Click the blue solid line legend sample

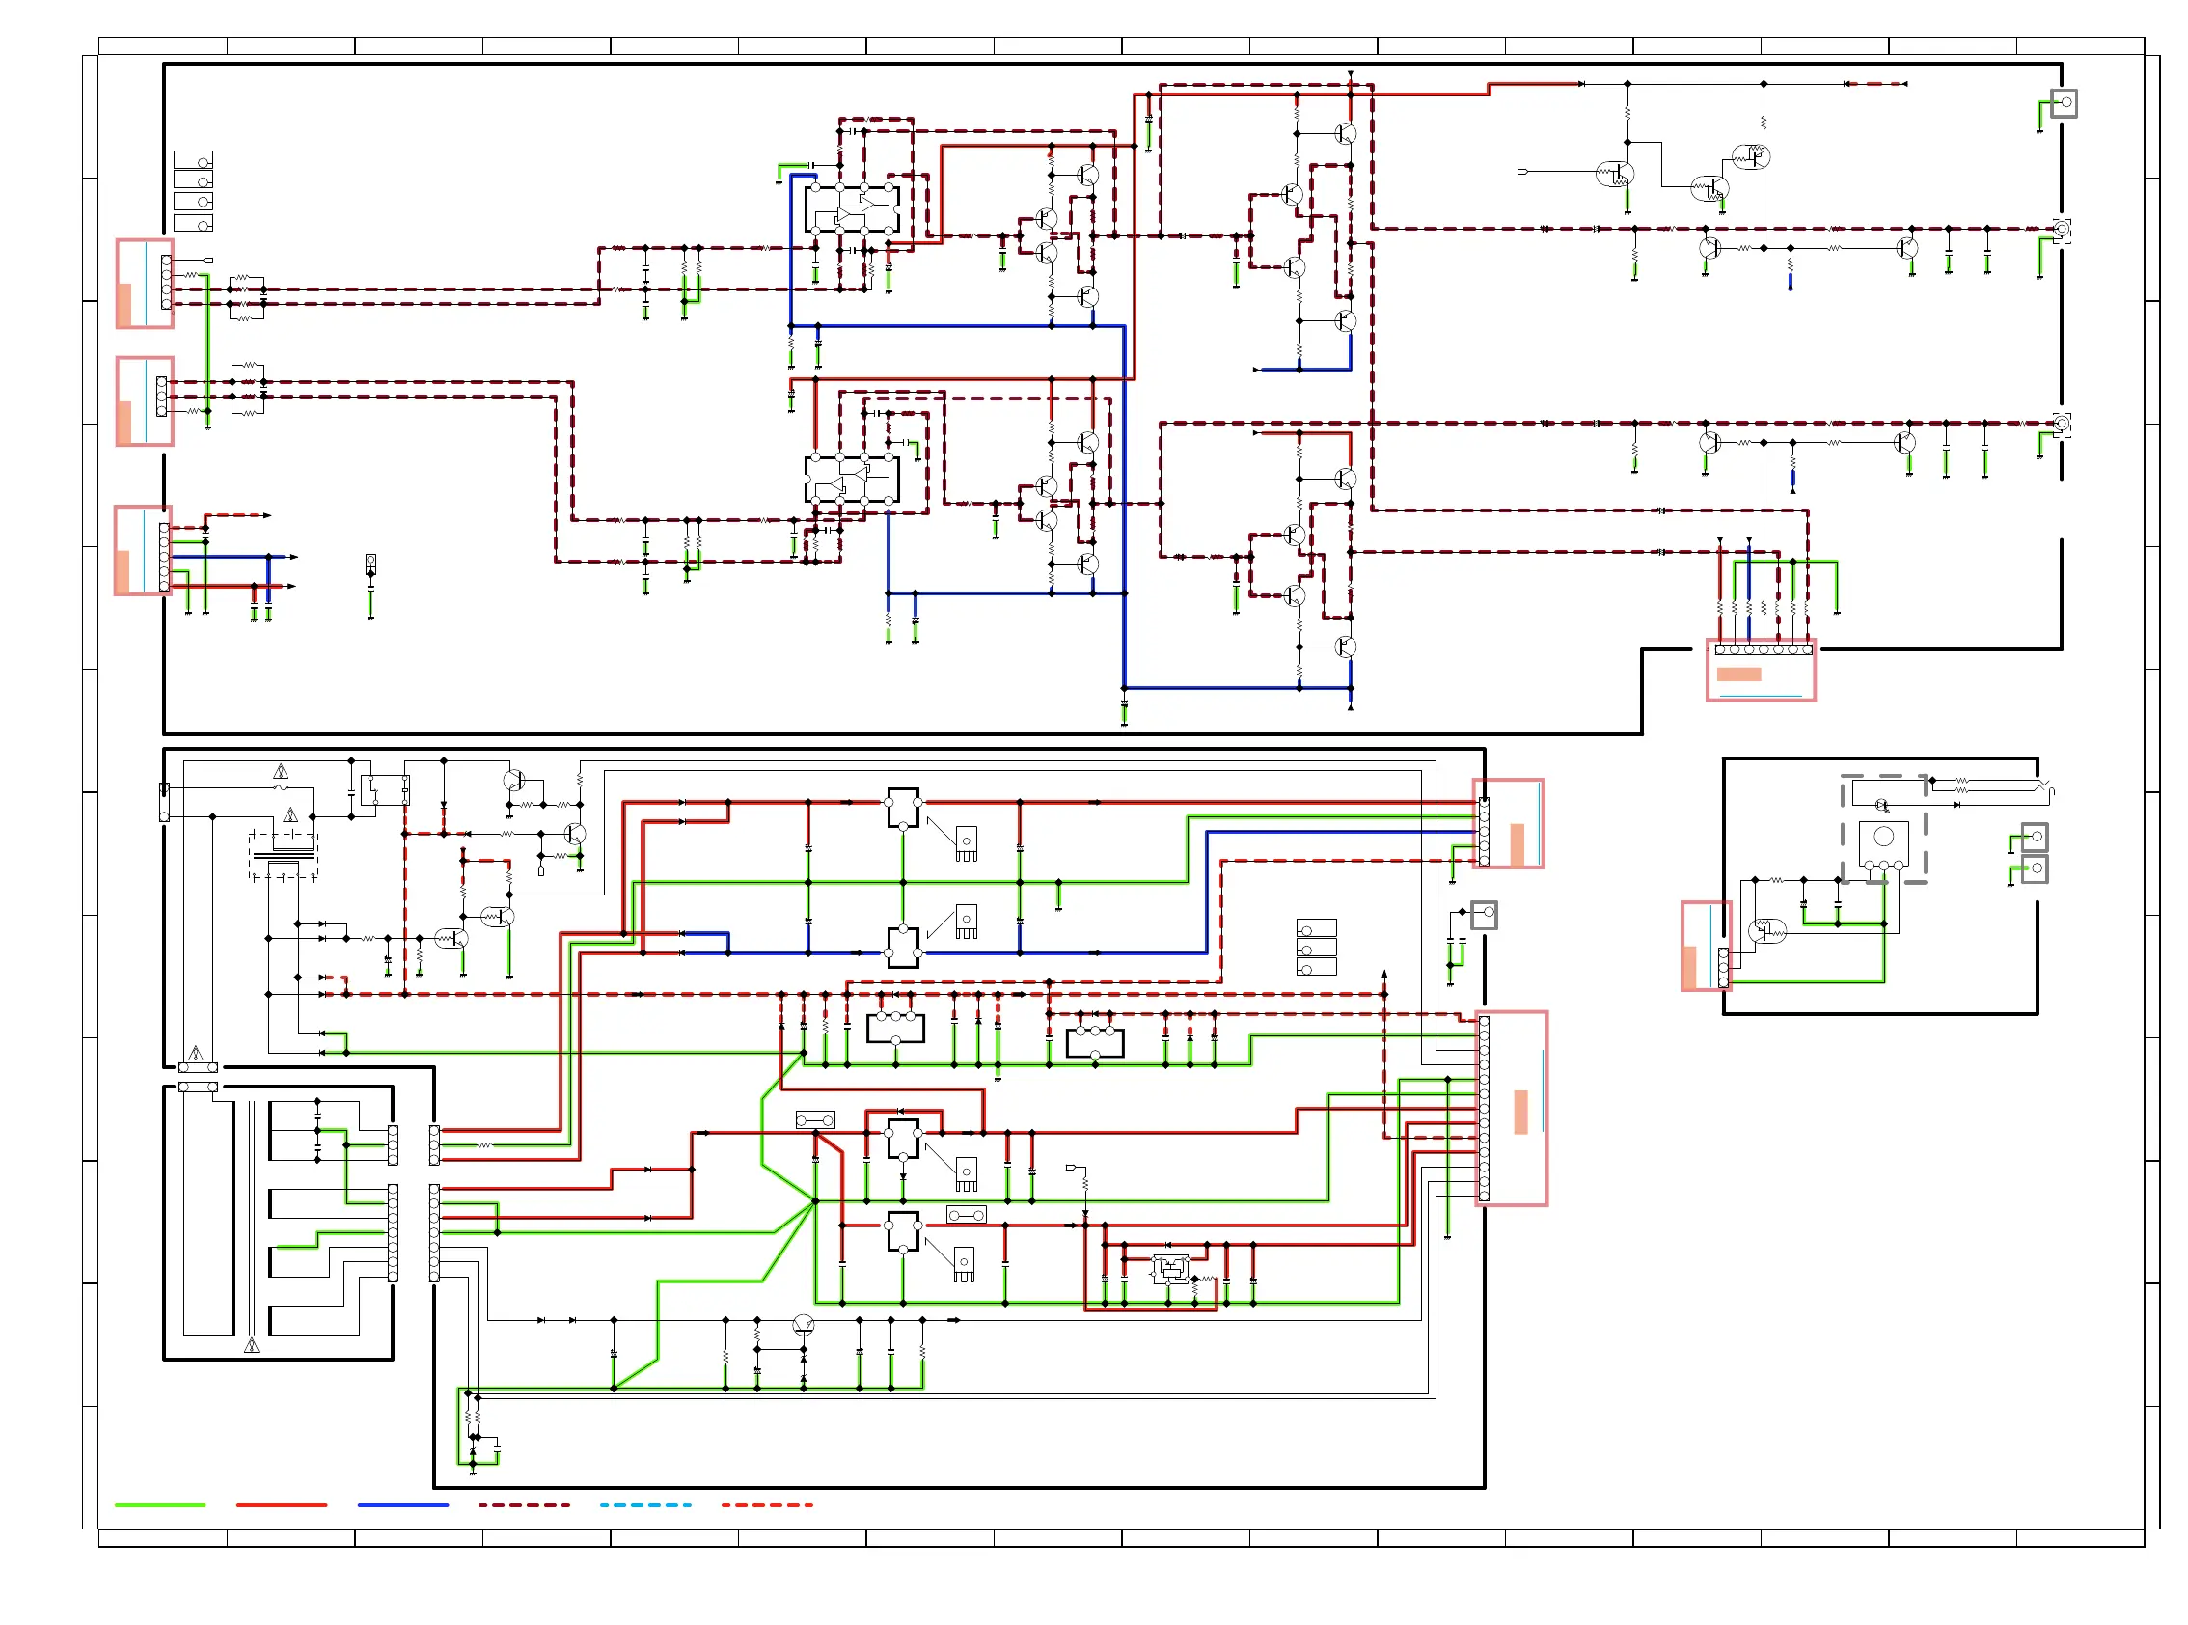pos(402,1505)
